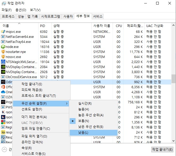
Task: Click the 작업 끝내기(E) button at bottom
Action: click(x=162, y=150)
